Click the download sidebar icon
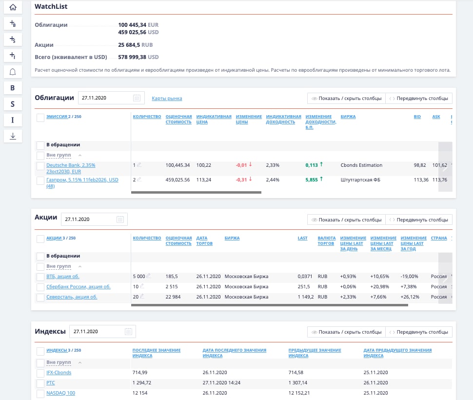Image resolution: width=473 pixels, height=400 pixels. 13,136
